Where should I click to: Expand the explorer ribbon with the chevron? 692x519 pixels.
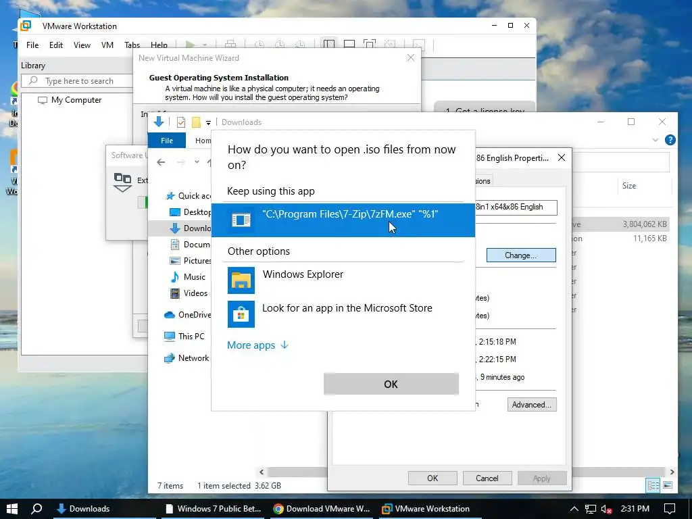click(x=655, y=141)
